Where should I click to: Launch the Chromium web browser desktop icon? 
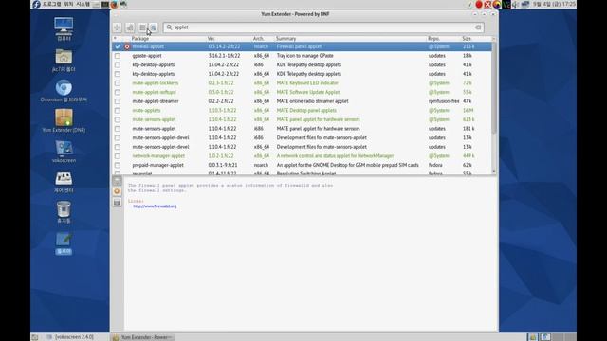pos(64,91)
